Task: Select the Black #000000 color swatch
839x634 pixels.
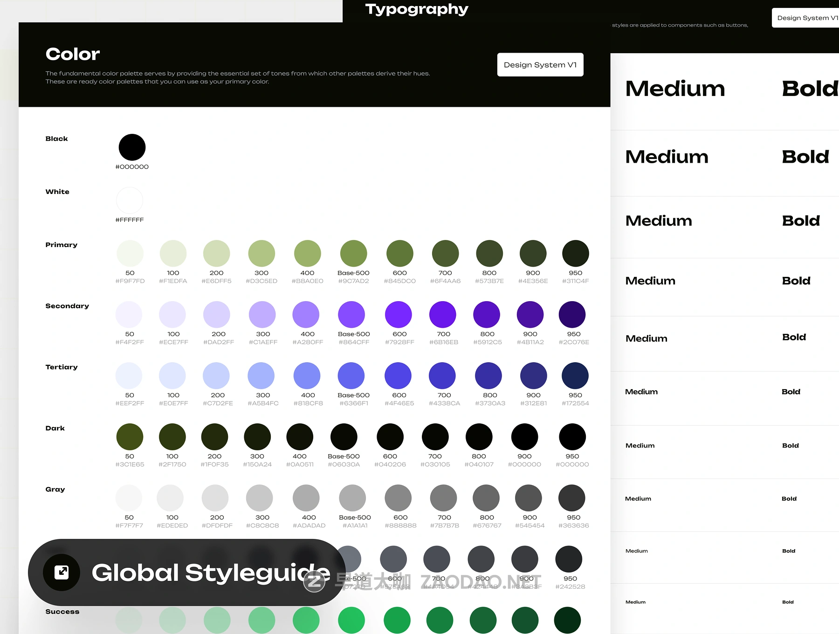Action: (132, 147)
